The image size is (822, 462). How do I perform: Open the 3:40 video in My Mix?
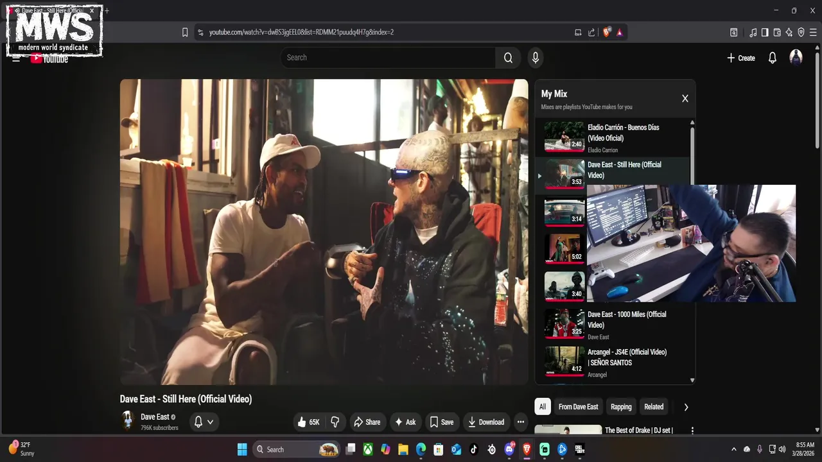(x=564, y=287)
